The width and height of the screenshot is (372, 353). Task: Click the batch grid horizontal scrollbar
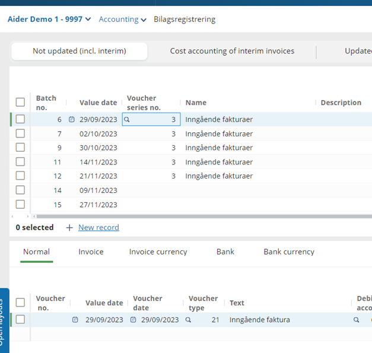[x=196, y=217]
